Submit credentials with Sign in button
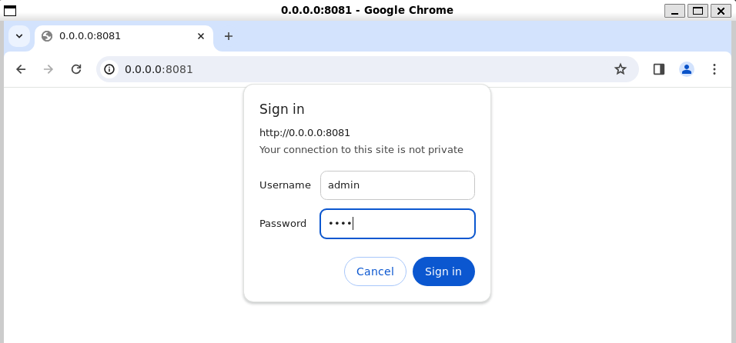This screenshot has height=343, width=736. coord(443,271)
